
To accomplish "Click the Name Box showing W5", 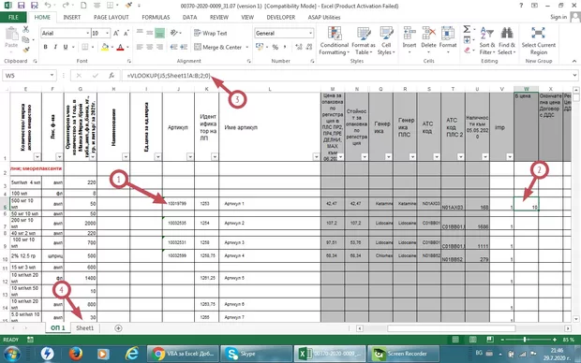I will pyautogui.click(x=26, y=76).
